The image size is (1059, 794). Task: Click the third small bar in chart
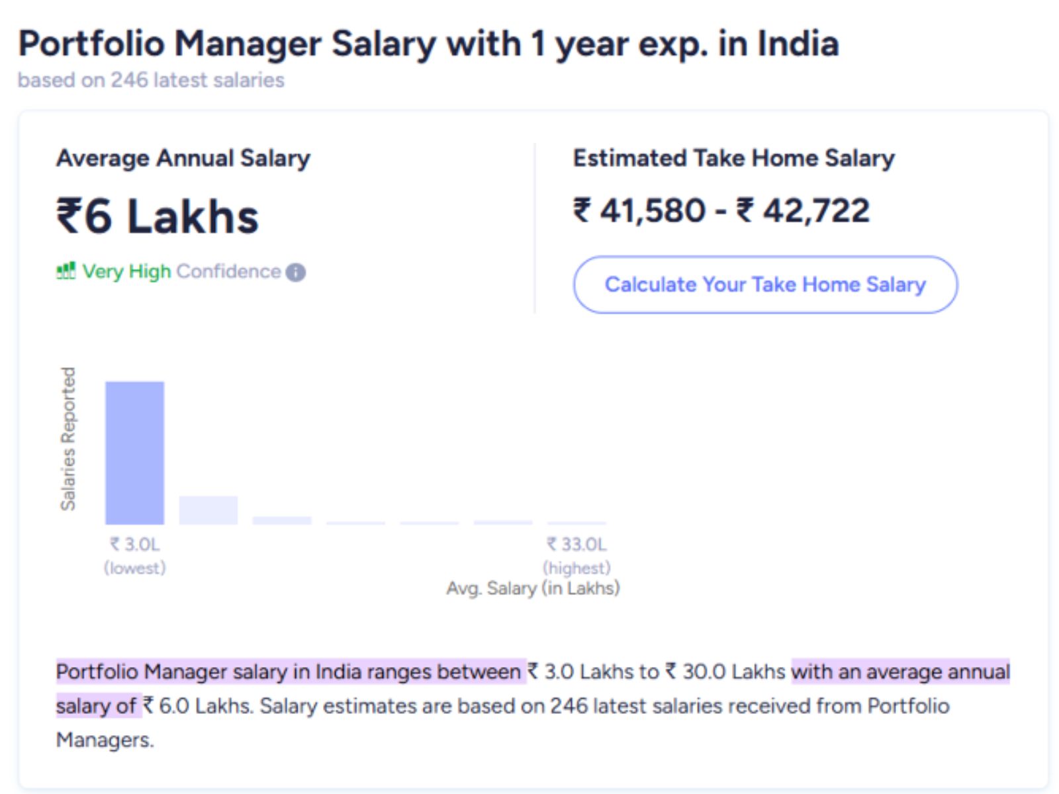coord(283,520)
